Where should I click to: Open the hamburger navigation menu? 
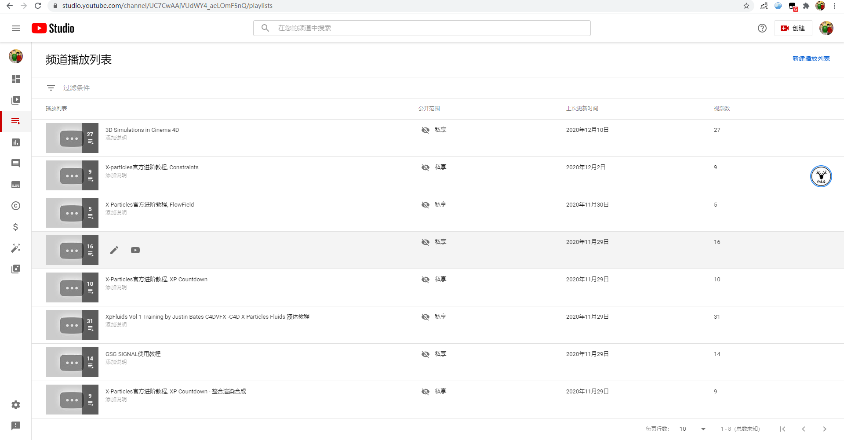click(16, 28)
